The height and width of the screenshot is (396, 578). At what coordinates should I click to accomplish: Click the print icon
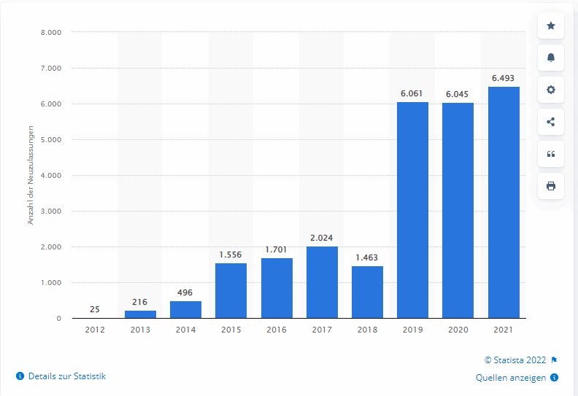(551, 186)
